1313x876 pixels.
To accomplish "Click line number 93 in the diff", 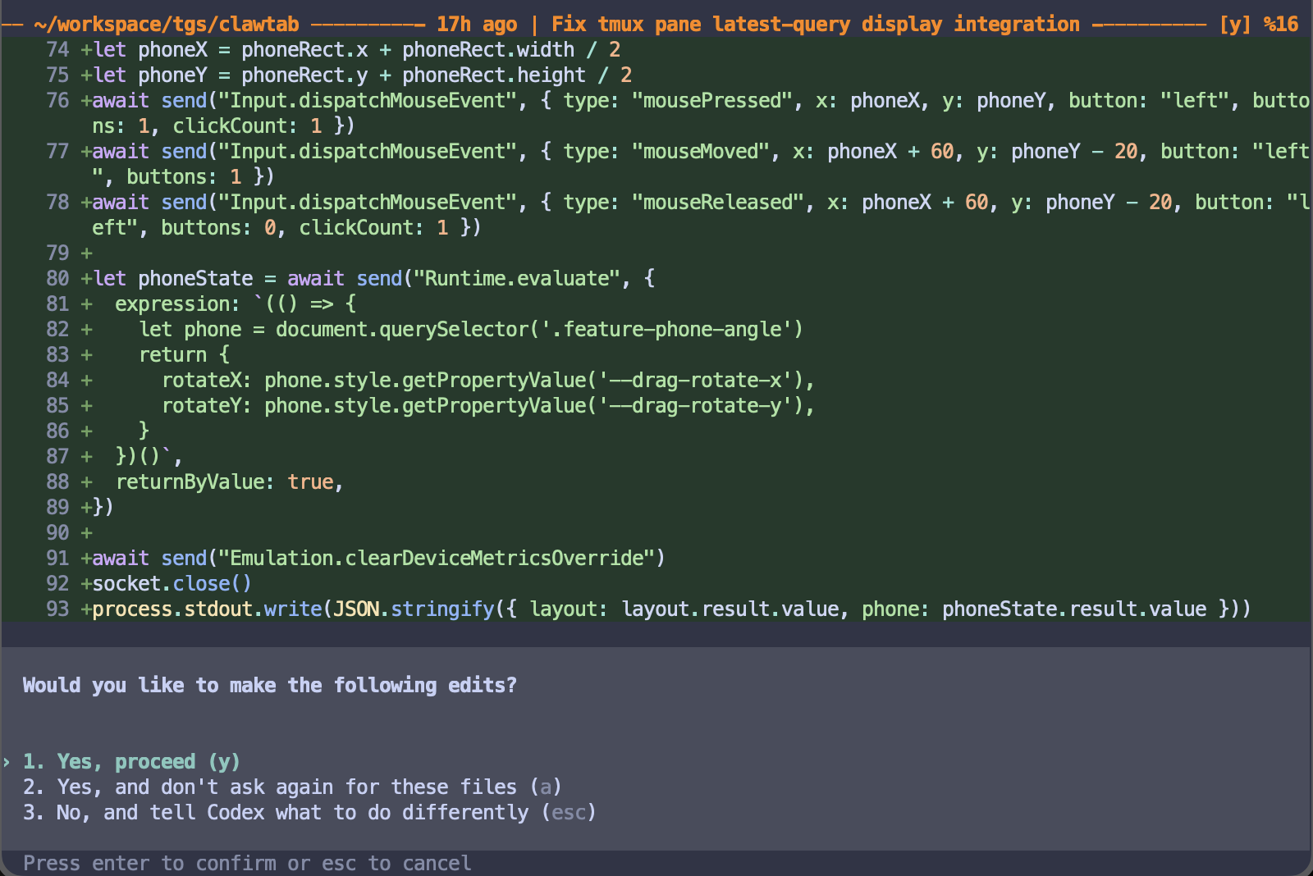I will pyautogui.click(x=57, y=609).
